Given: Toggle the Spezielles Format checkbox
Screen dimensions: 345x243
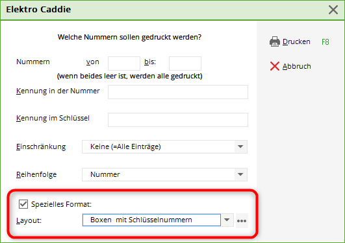Looking at the screenshot, I should [x=23, y=204].
